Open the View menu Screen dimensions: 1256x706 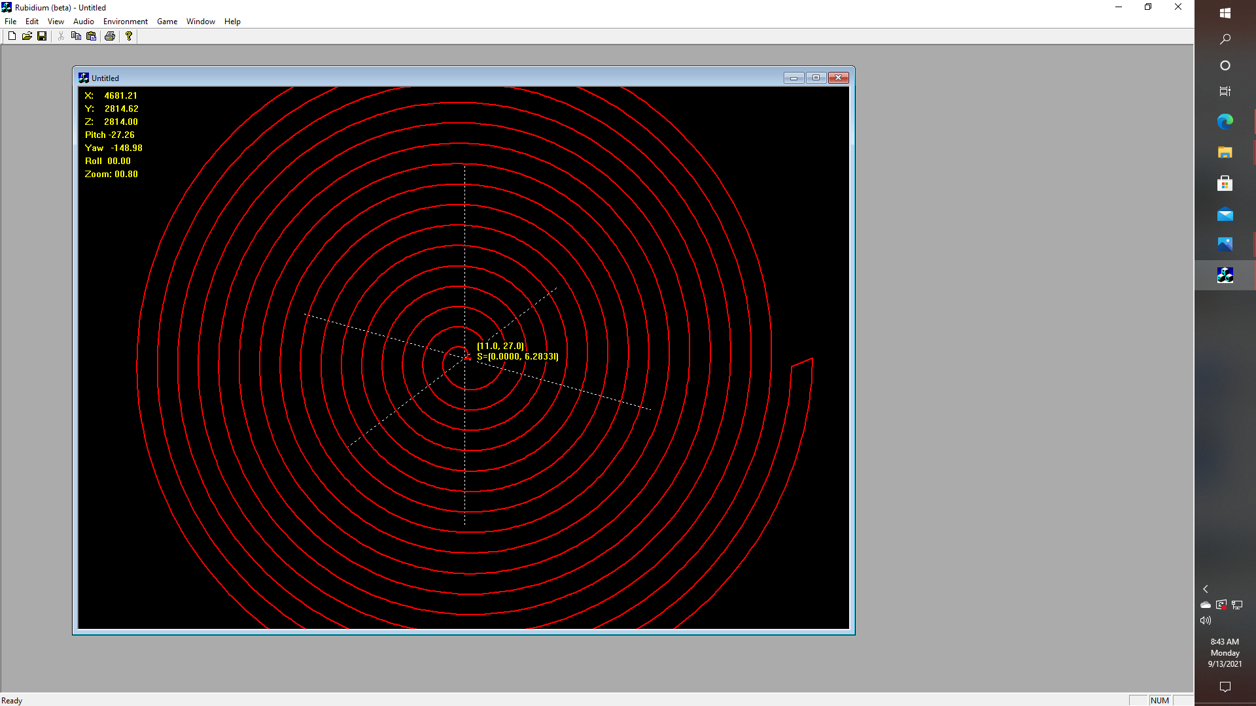point(56,22)
